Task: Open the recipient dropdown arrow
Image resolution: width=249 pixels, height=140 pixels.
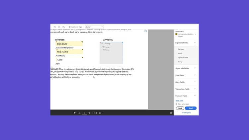Action: (x=196, y=34)
